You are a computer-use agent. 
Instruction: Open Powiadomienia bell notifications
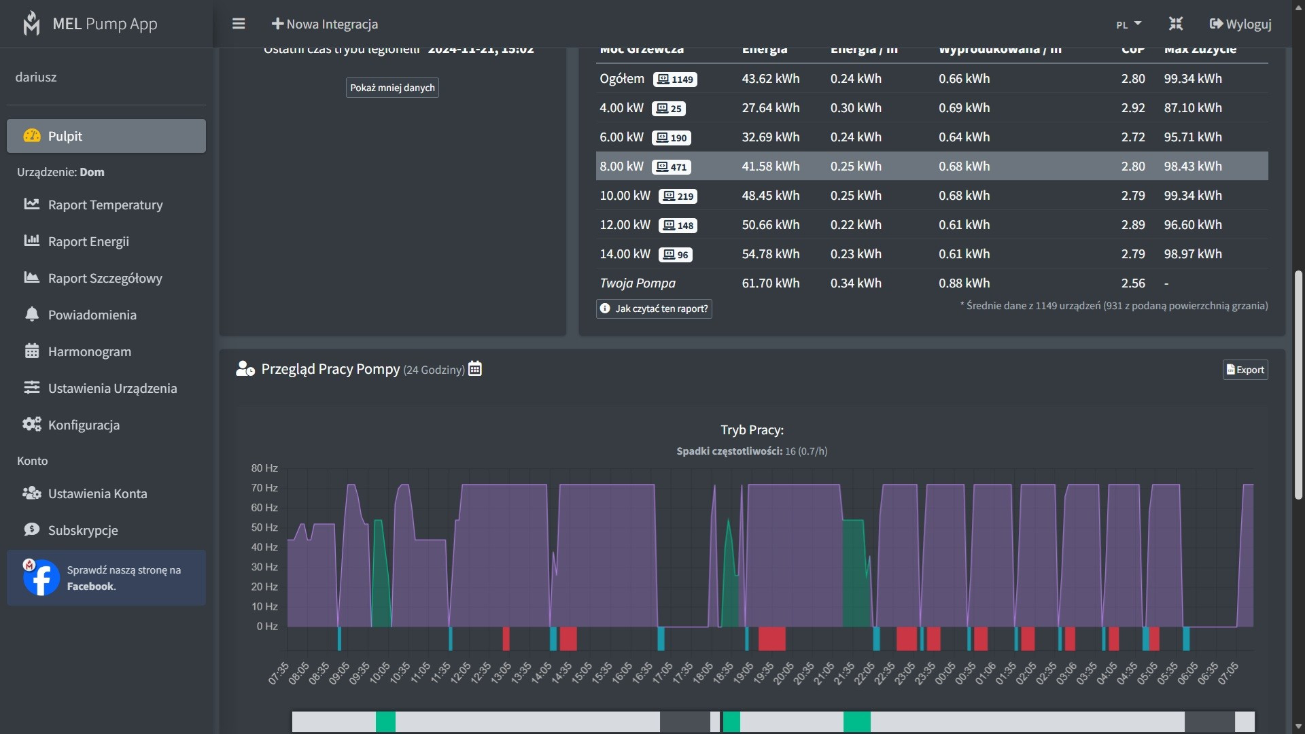click(92, 315)
